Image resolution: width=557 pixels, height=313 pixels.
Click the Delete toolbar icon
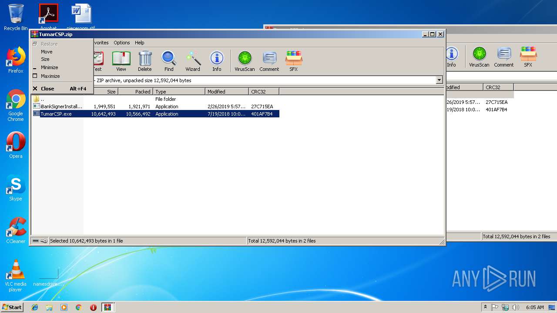(x=145, y=61)
